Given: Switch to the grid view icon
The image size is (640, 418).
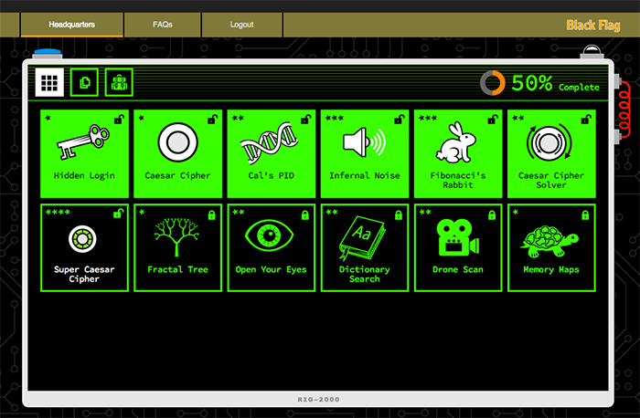Looking at the screenshot, I should (x=49, y=82).
